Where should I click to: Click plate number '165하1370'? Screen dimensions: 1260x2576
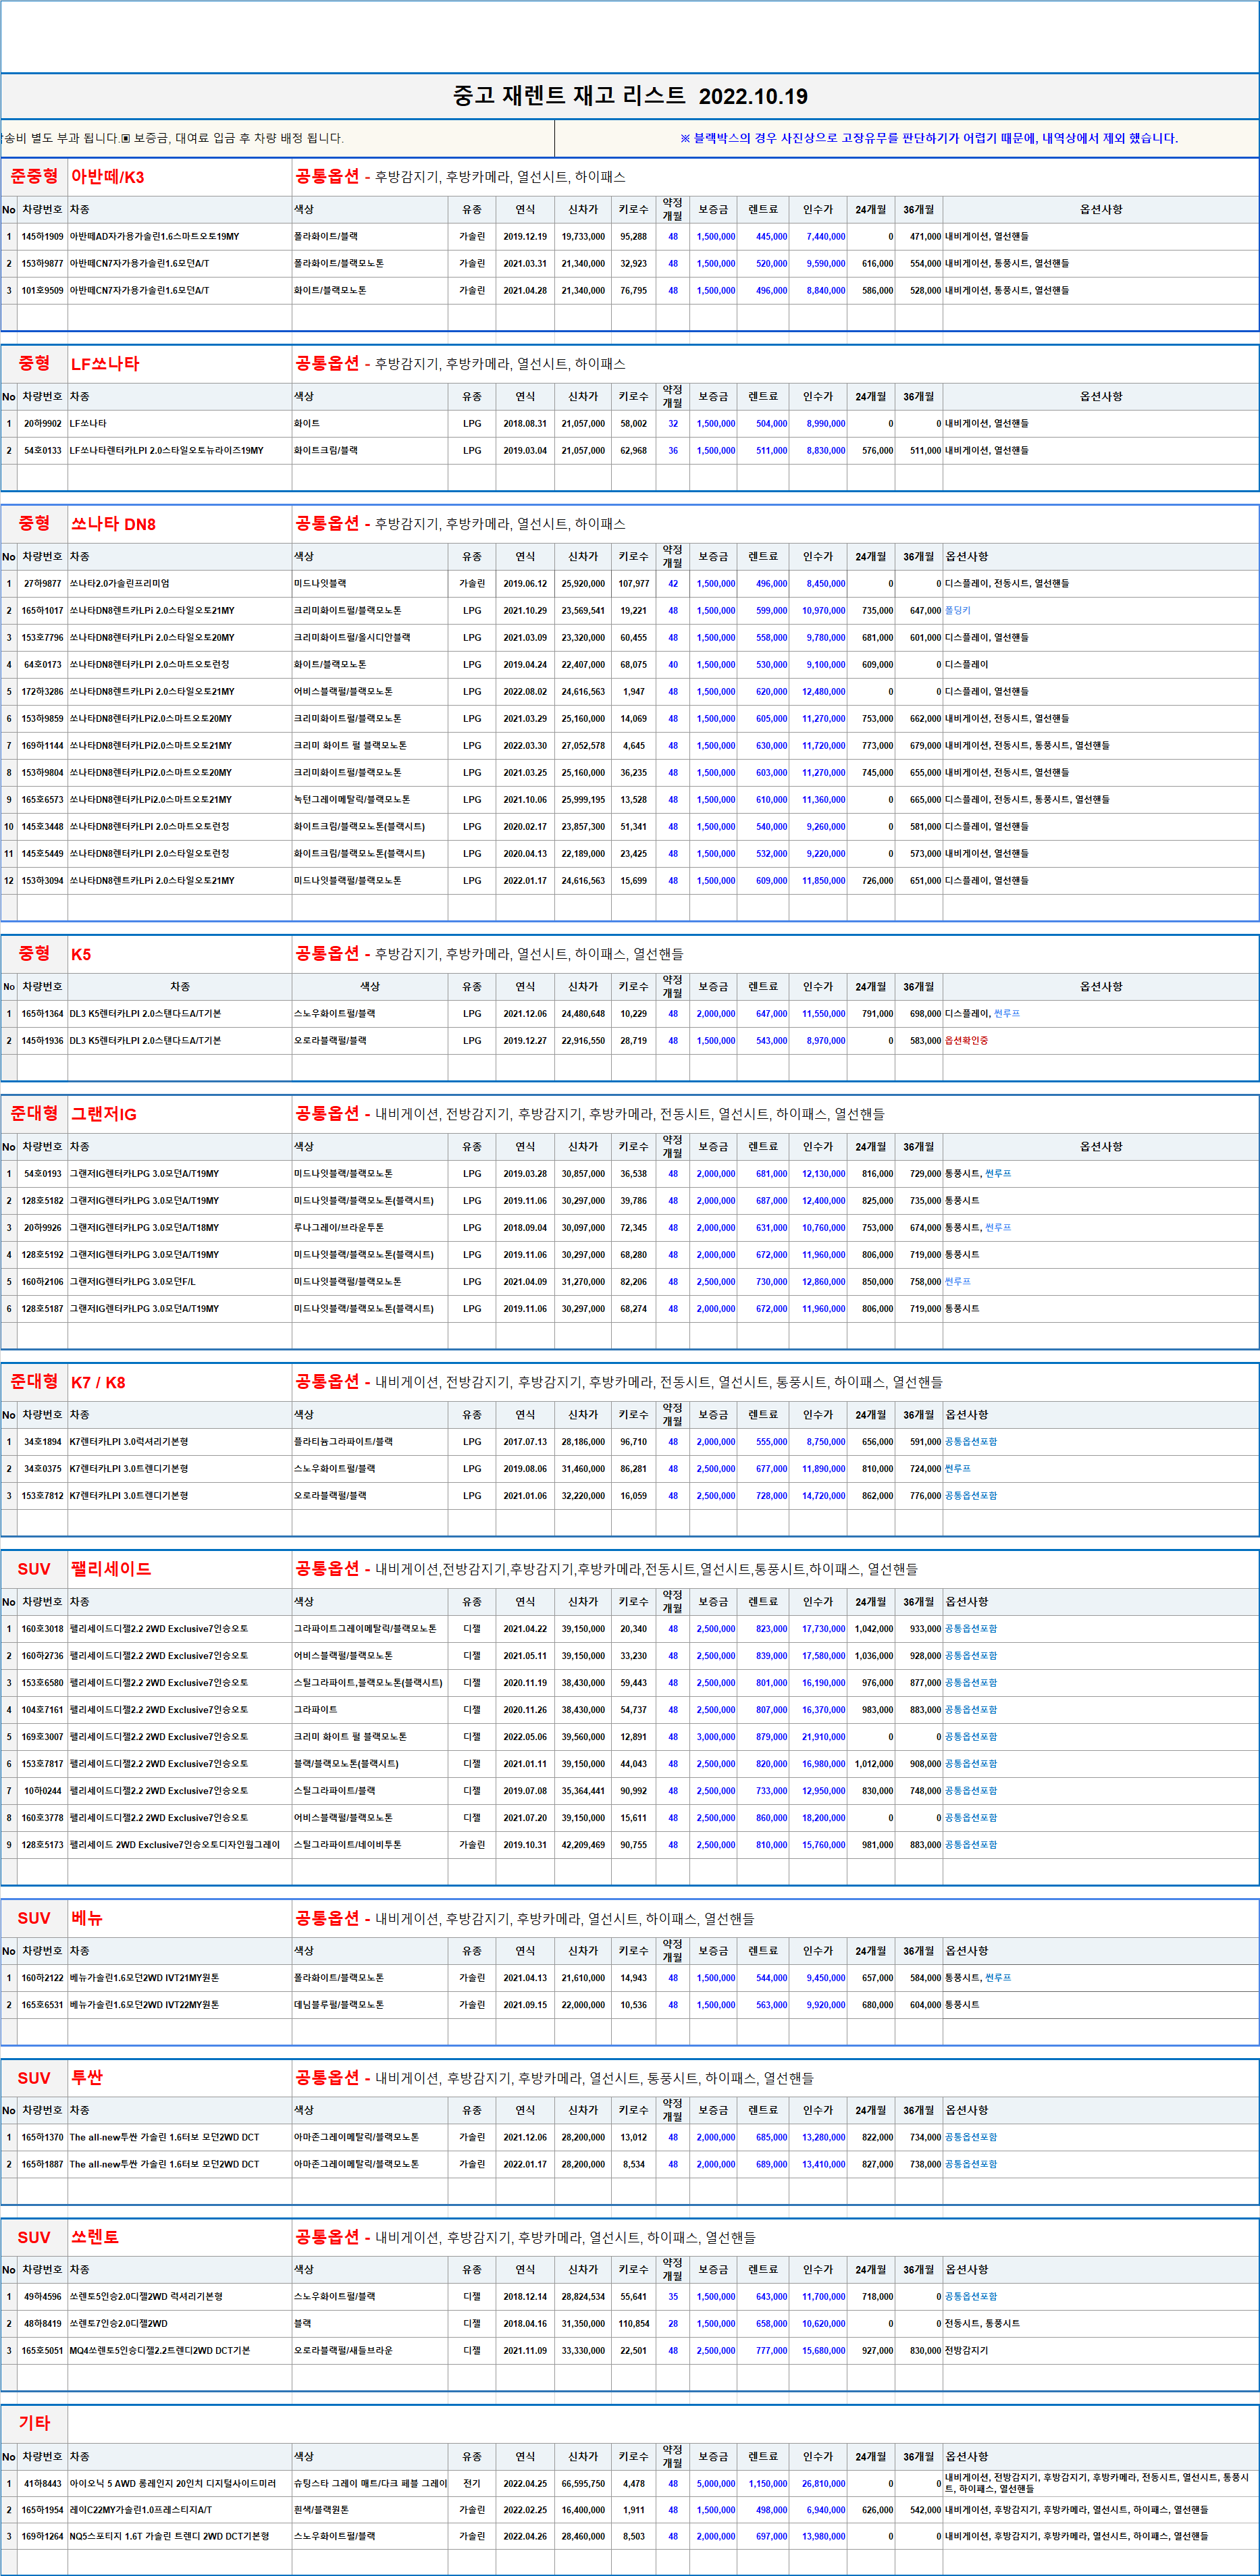(x=42, y=2138)
